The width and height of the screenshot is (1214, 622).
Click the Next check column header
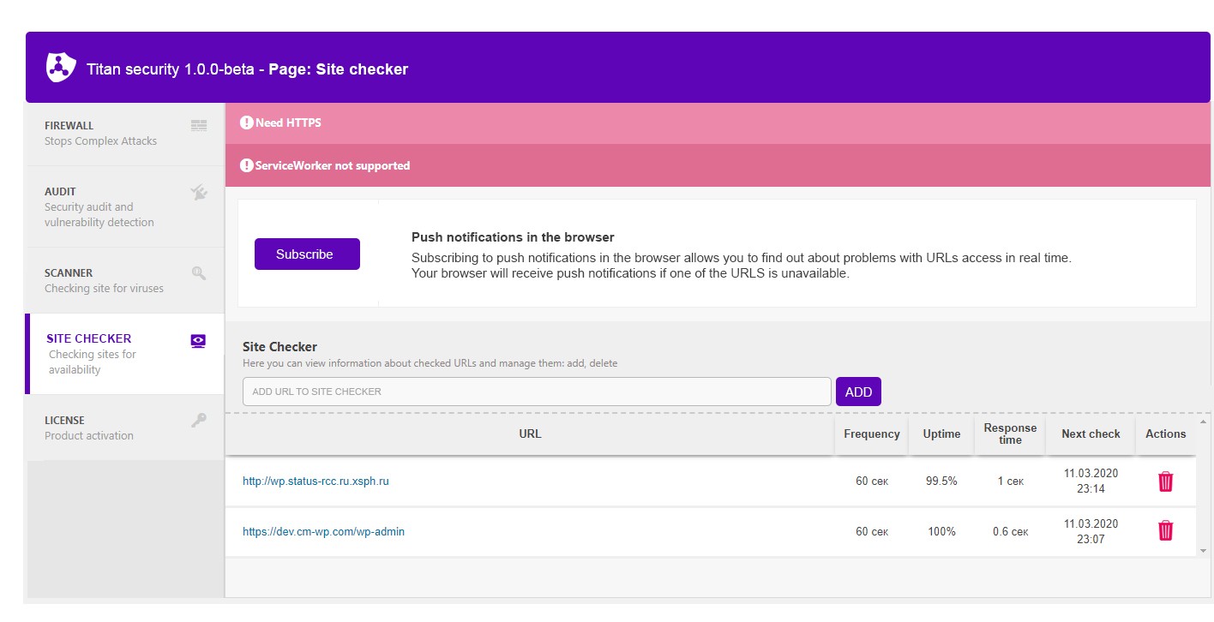(x=1091, y=434)
